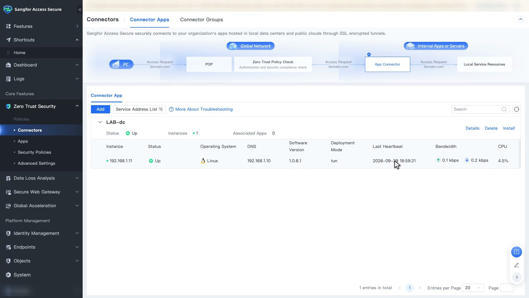
Task: Open the floating guide book icon
Action: coord(517,252)
